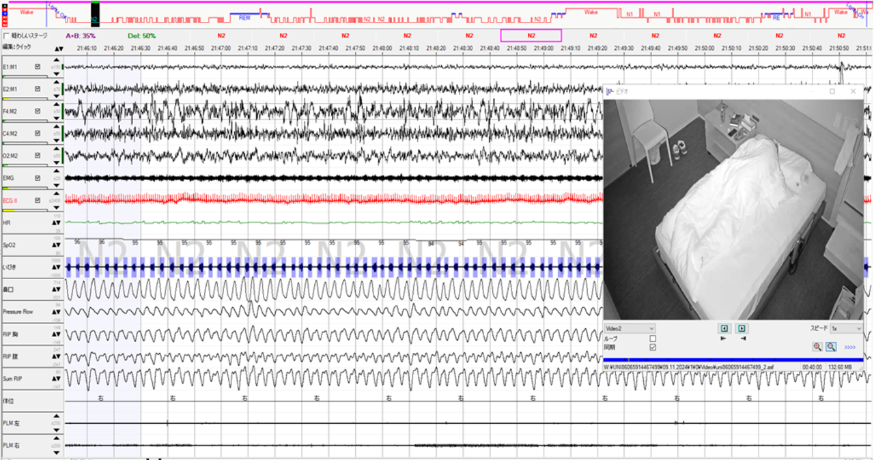Click the 21:50:00 time label
The width and height of the screenshot is (874, 460).
[704, 48]
